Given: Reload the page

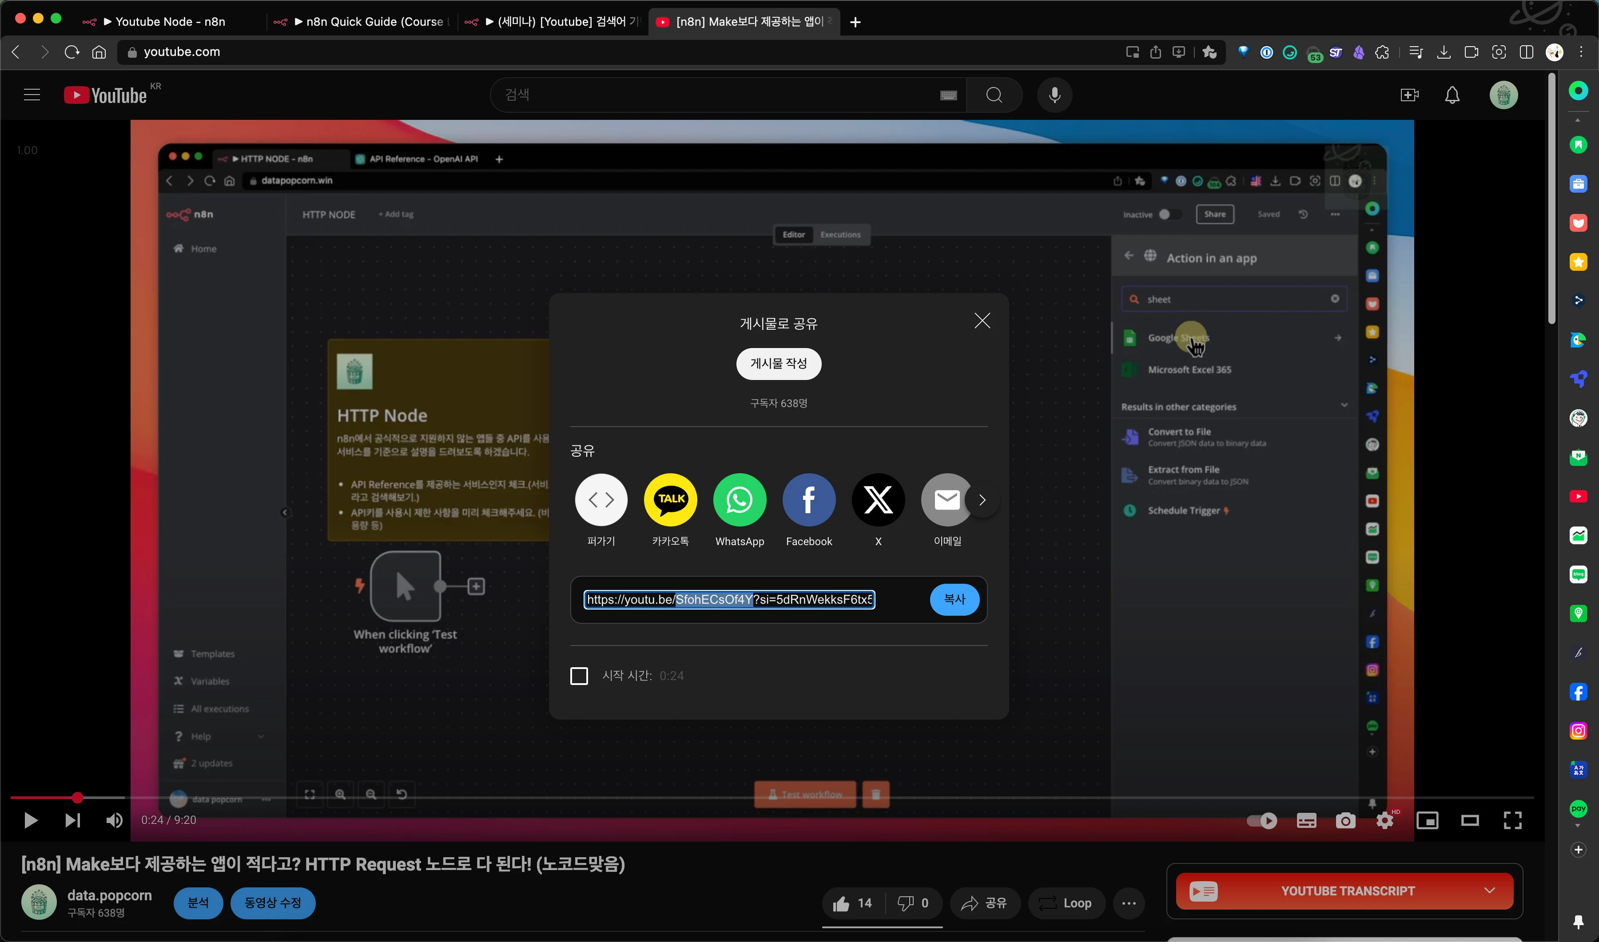Looking at the screenshot, I should pyautogui.click(x=72, y=52).
